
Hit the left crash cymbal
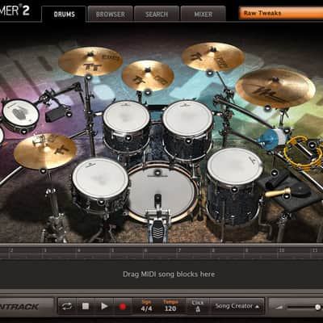click(x=90, y=61)
